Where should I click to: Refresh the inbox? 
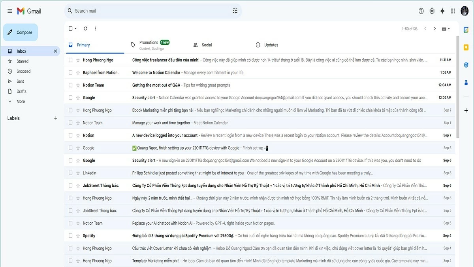pos(85,28)
